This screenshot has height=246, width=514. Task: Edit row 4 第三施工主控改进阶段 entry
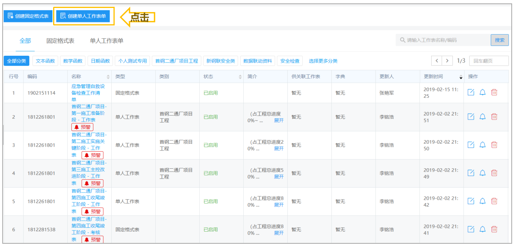click(471, 173)
